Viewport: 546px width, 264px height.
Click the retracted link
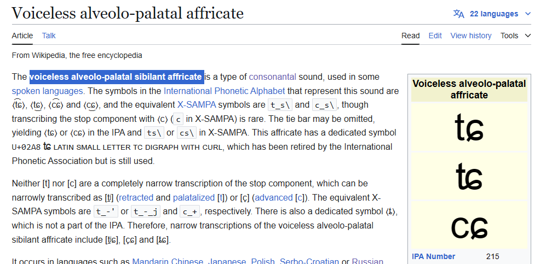[x=136, y=198]
